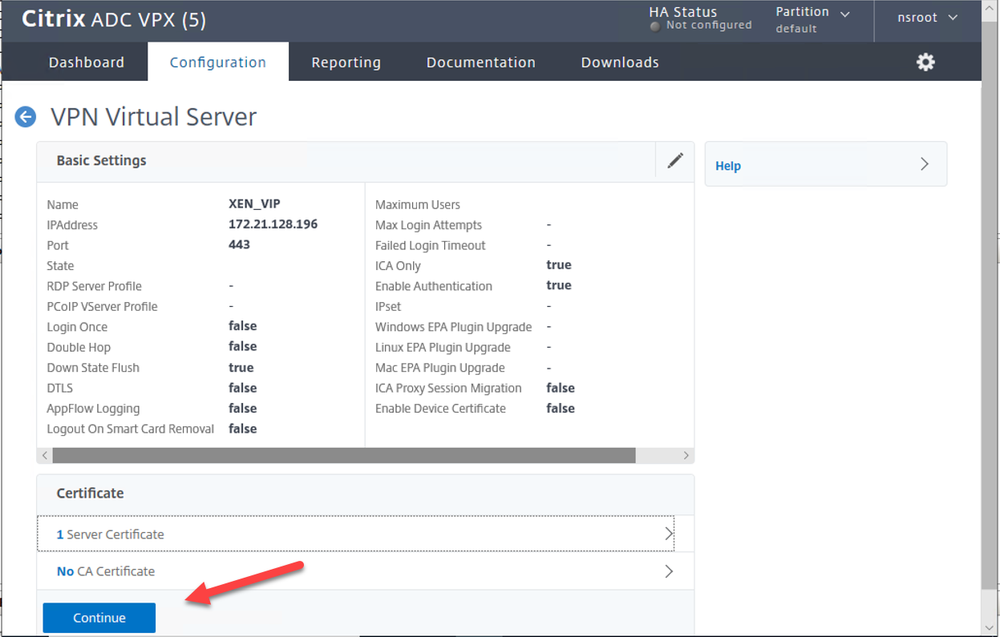This screenshot has width=1000, height=637.
Task: Click the IPset label
Action: 388,306
